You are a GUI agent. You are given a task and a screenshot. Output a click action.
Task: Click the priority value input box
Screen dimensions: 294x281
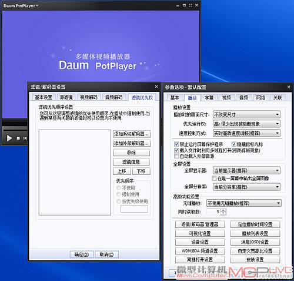coord(134,209)
